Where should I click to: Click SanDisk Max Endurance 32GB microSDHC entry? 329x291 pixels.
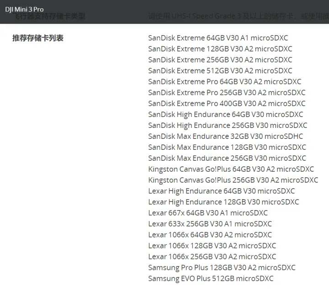[x=225, y=137]
